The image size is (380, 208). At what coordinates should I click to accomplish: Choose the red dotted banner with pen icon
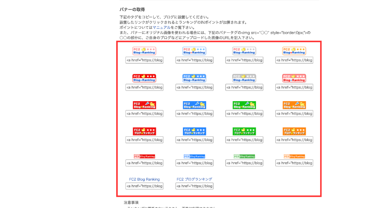(144, 105)
